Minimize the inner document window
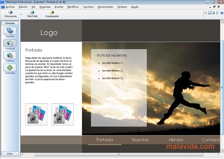The image size is (224, 159). click(210, 7)
